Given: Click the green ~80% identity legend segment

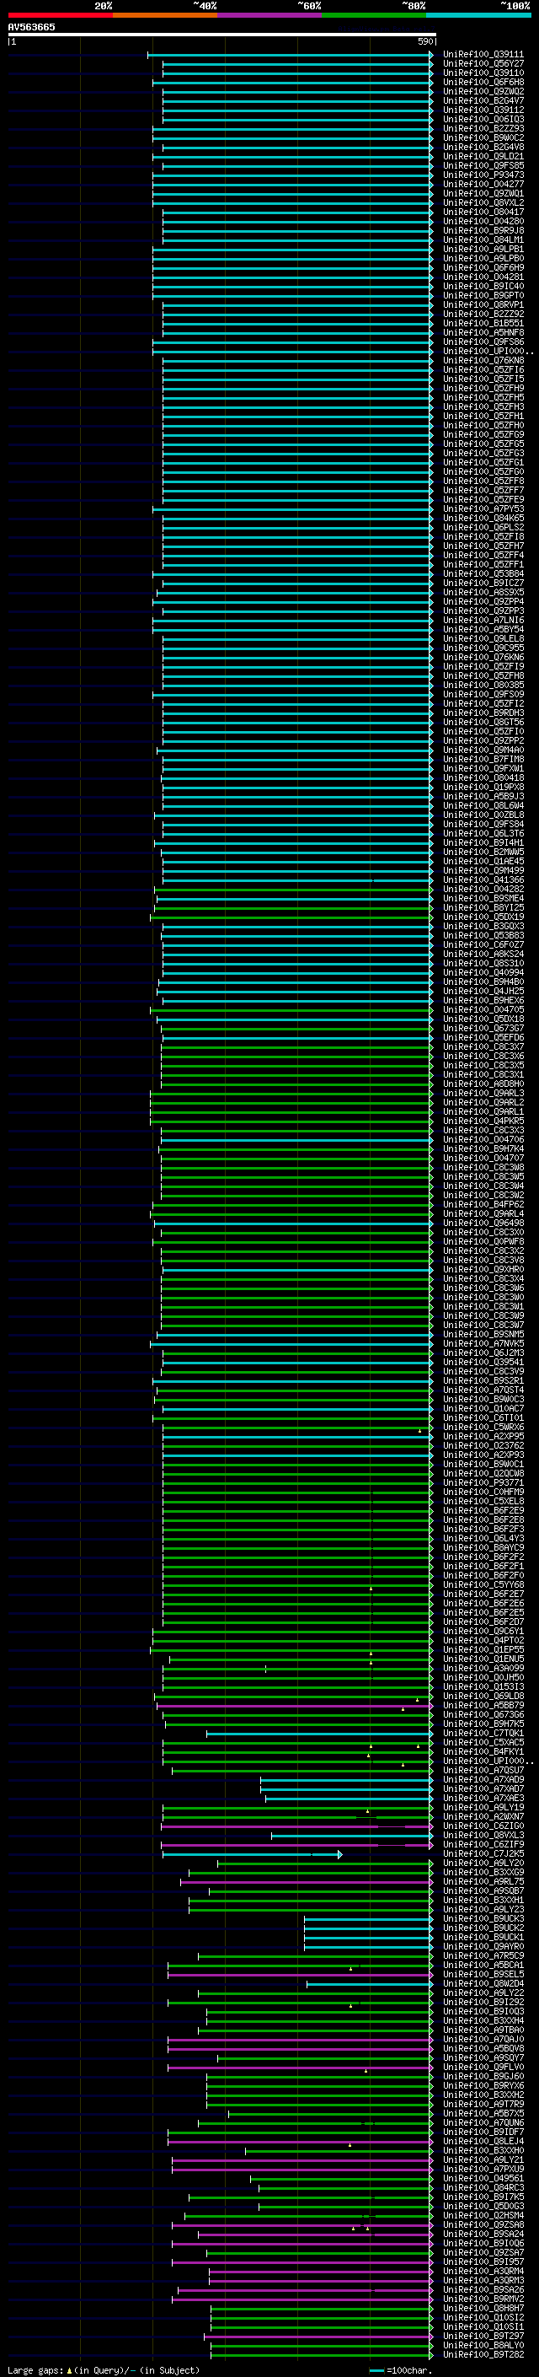Looking at the screenshot, I should pyautogui.click(x=374, y=15).
